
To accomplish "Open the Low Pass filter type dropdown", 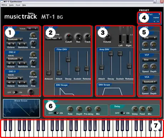I will tap(53, 38).
